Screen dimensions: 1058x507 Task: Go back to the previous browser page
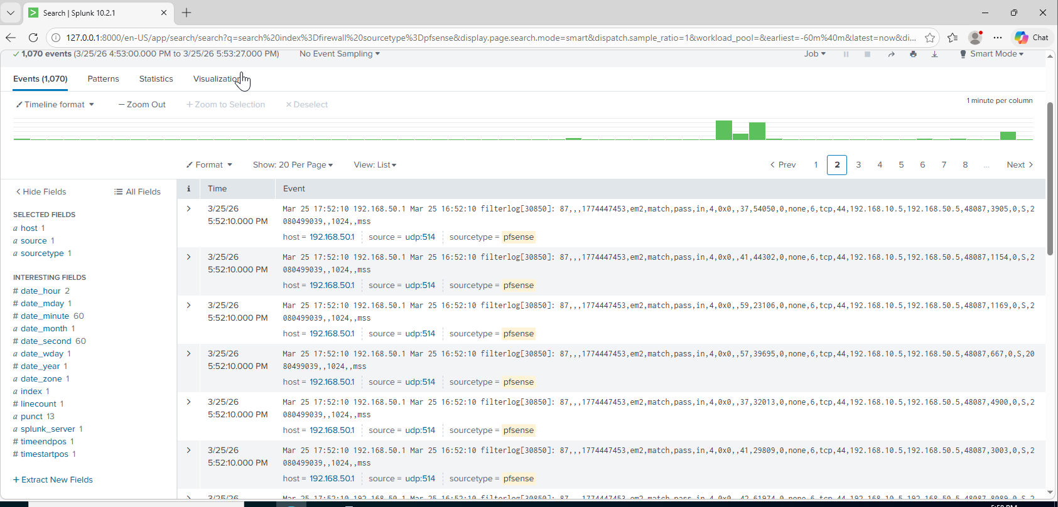[x=11, y=38]
